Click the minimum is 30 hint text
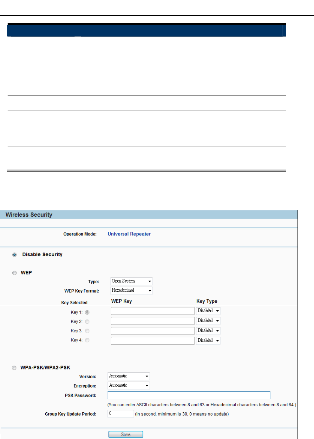The width and height of the screenshot is (314, 439). (x=182, y=414)
